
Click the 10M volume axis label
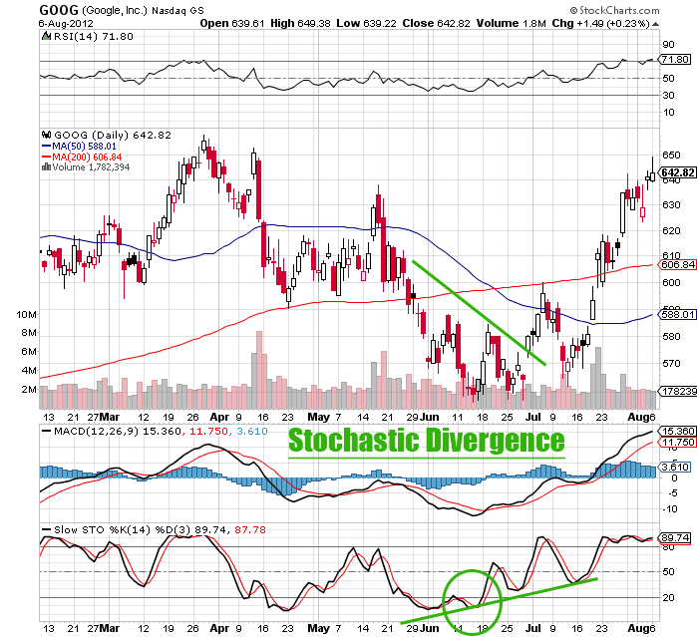pos(27,315)
